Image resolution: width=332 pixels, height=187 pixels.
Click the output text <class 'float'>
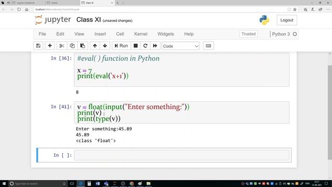[95, 141]
